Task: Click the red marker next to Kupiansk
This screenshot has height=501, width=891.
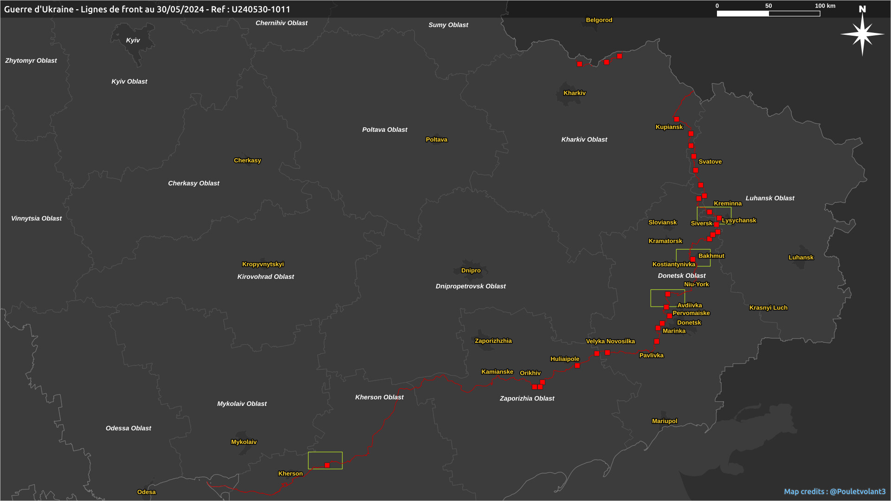Action: tap(677, 119)
